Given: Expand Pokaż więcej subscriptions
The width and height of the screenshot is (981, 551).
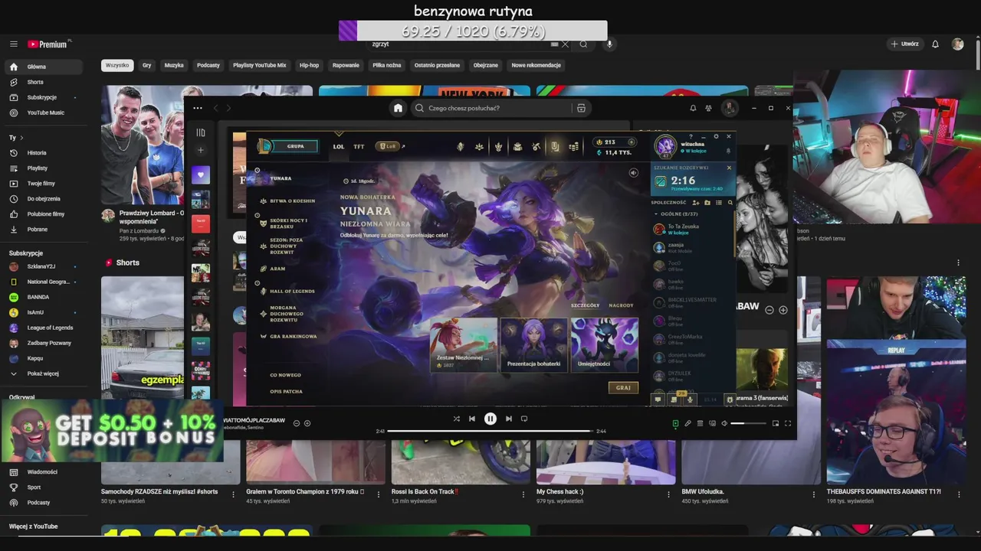Looking at the screenshot, I should (44, 373).
